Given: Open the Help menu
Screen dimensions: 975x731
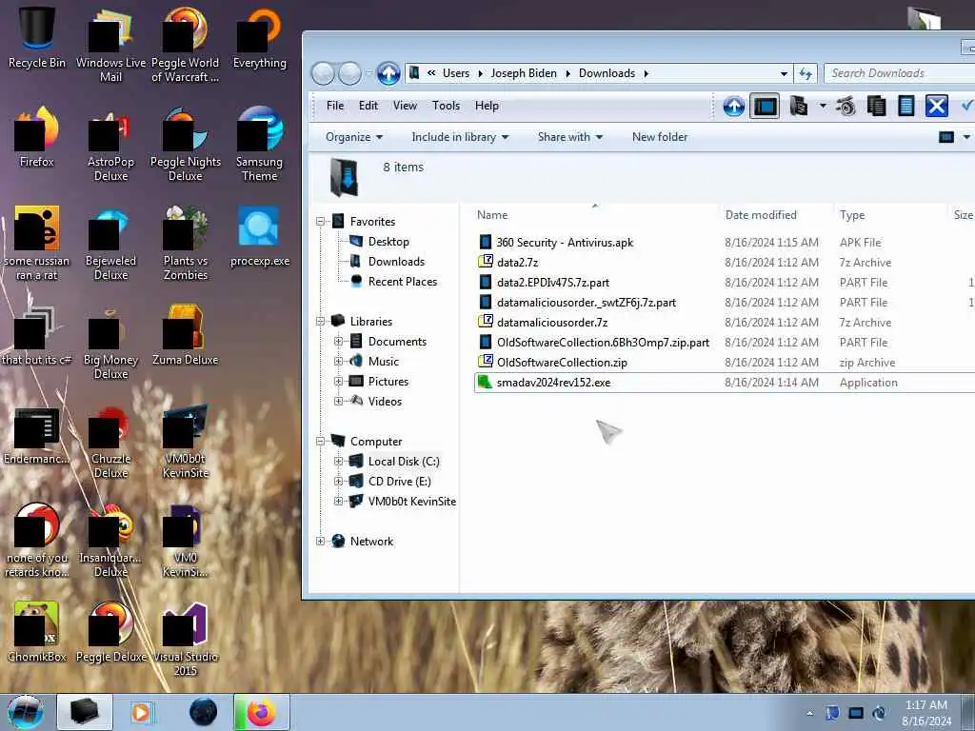Looking at the screenshot, I should pos(487,106).
